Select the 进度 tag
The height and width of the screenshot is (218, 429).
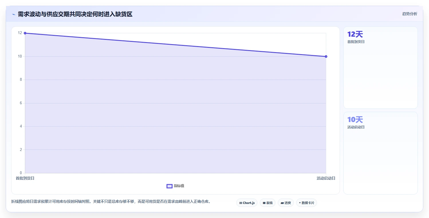[x=286, y=203]
